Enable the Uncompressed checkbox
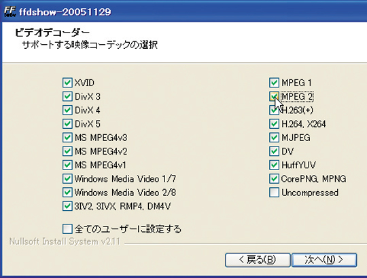Viewport: 367px width, 278px height. pos(274,193)
